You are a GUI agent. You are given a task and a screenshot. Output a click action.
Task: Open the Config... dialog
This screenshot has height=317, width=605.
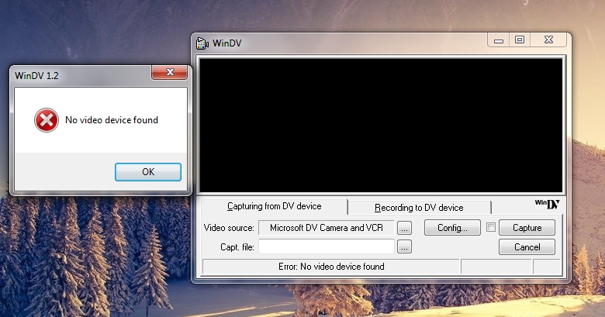point(452,228)
